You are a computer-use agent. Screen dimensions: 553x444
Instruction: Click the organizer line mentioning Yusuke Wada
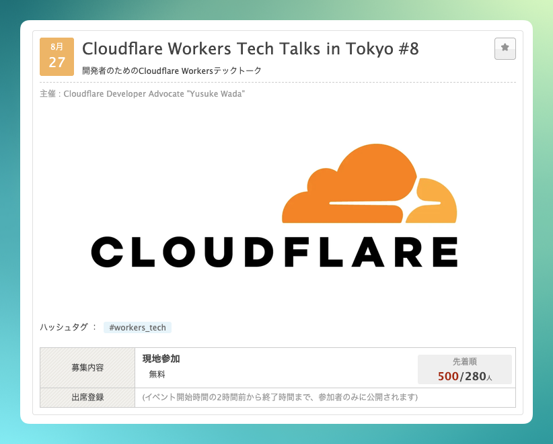(142, 94)
